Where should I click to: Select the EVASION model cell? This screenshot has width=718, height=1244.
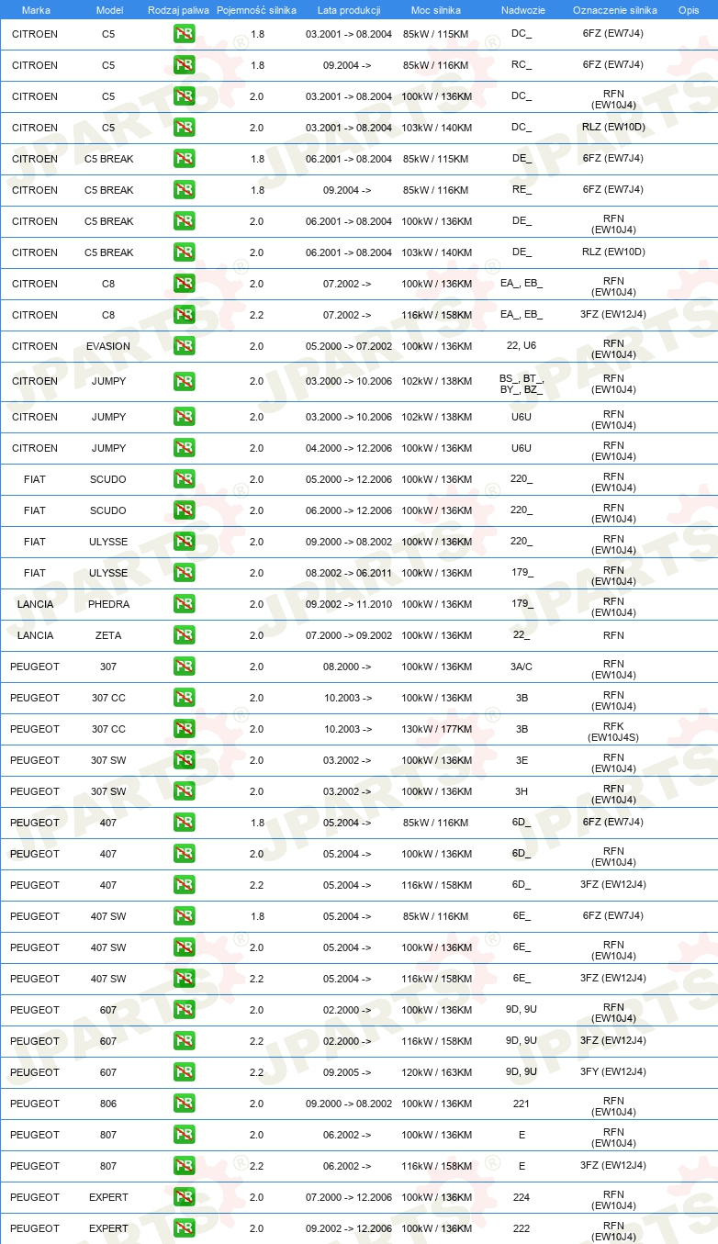click(x=108, y=346)
